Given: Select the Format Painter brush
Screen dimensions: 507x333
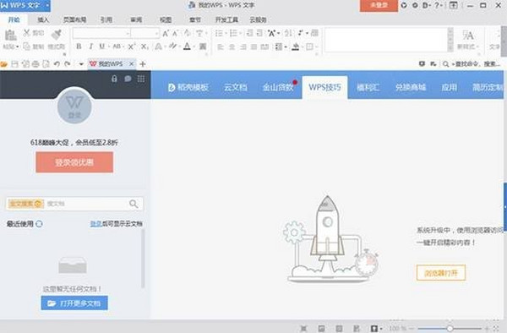Looking at the screenshot, I should 57,35.
